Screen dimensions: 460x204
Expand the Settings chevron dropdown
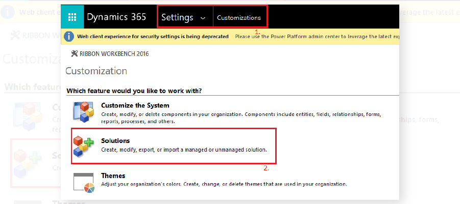tap(203, 18)
